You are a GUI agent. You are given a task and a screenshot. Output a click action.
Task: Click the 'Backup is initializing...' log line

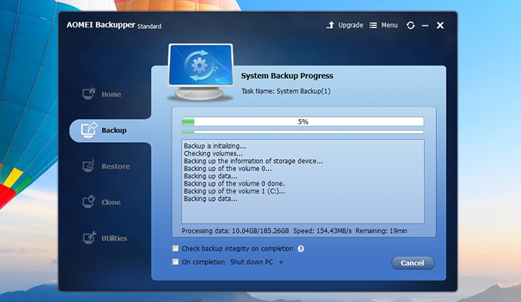coord(215,146)
